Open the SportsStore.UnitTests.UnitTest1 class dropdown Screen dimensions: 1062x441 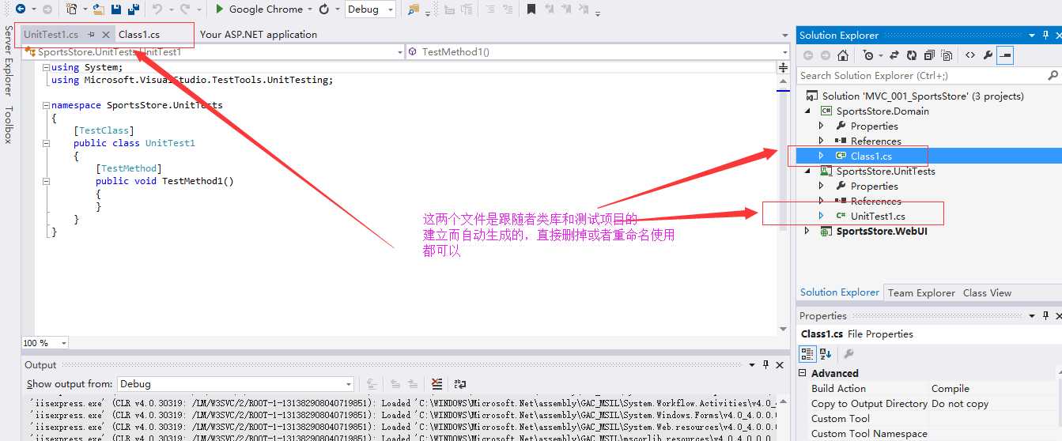coord(399,52)
